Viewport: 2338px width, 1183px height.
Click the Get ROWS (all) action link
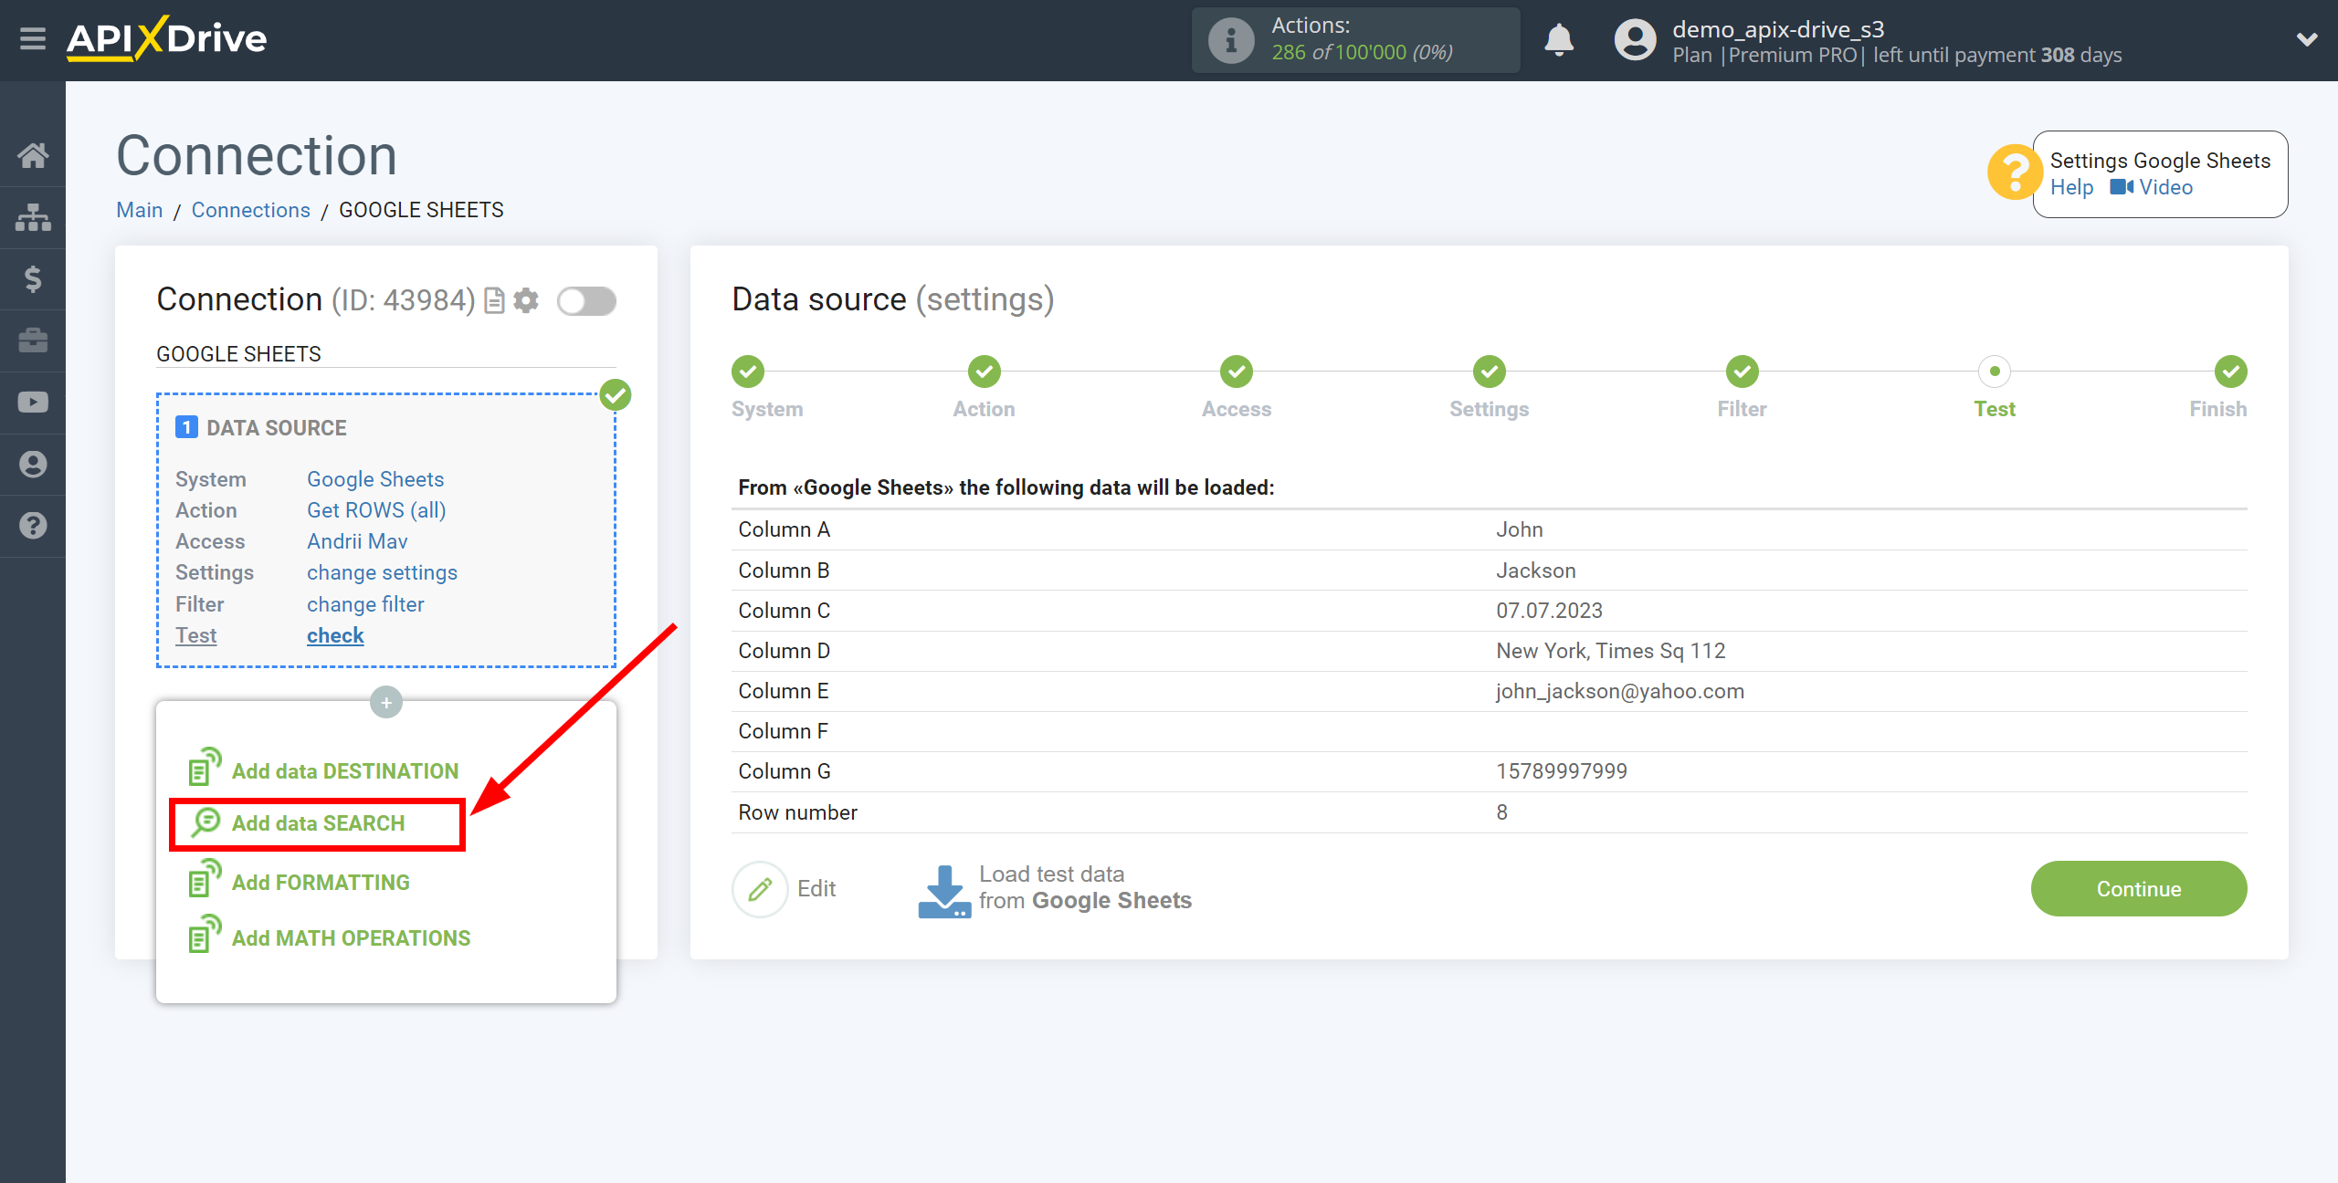pos(376,510)
